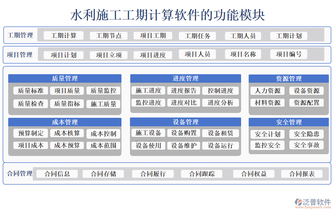Click the 工期计算 button
Screen dimensions: 334x212
[63, 35]
